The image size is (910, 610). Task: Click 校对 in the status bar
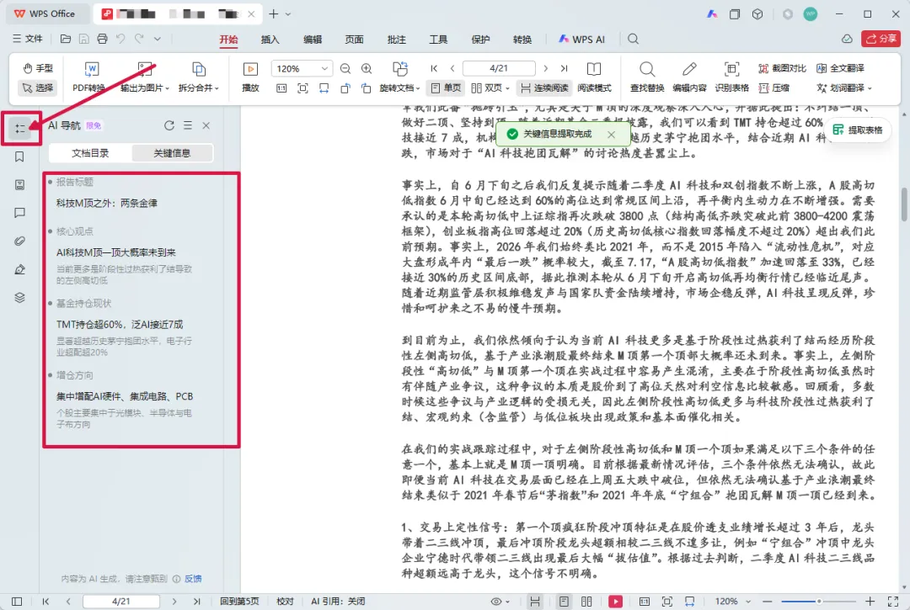[x=285, y=602]
